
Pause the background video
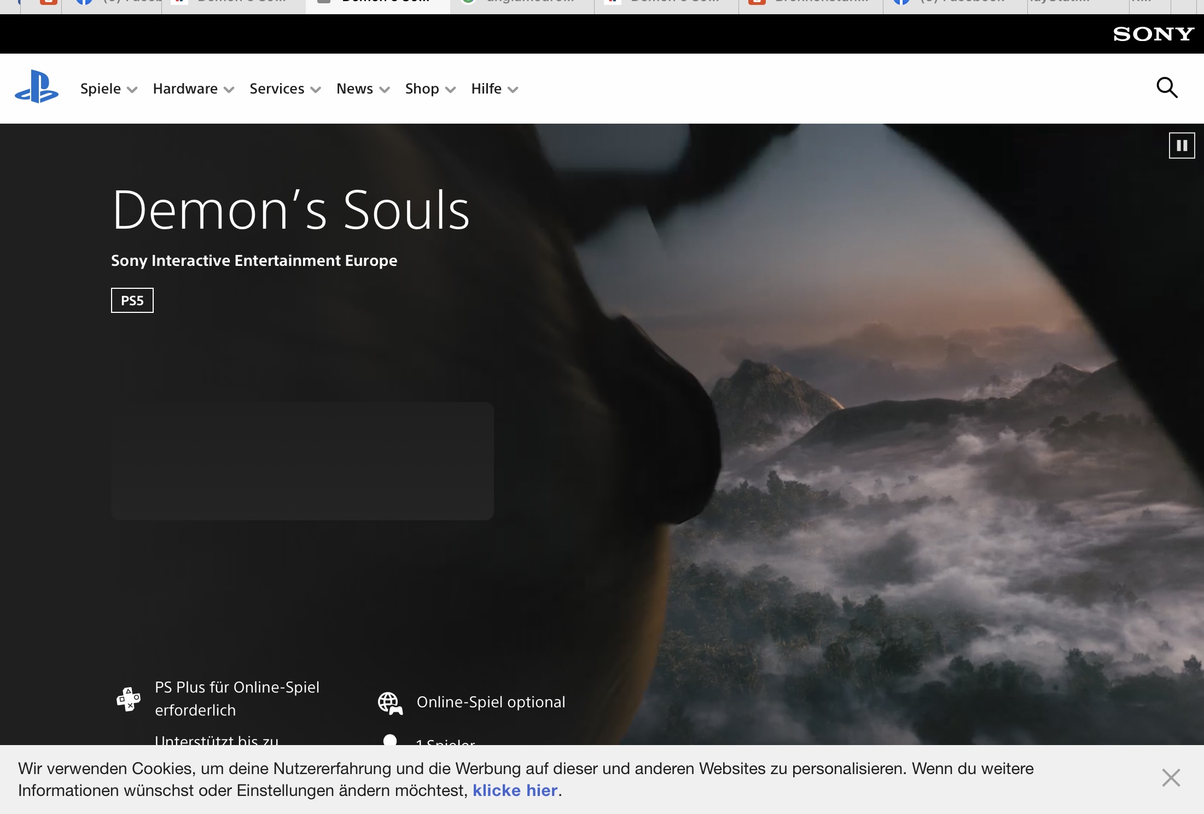(x=1182, y=146)
